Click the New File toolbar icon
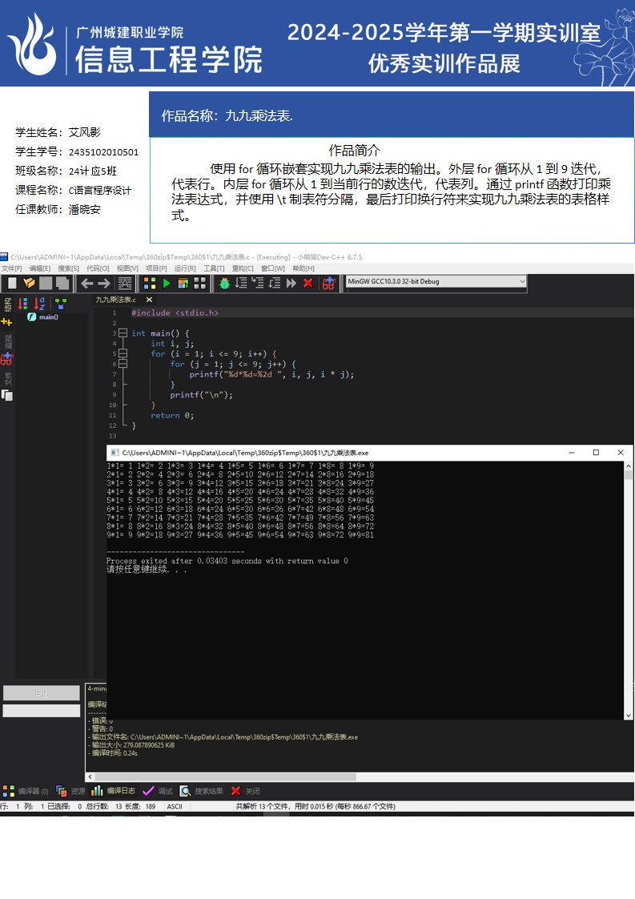The width and height of the screenshot is (635, 899). coord(12,283)
